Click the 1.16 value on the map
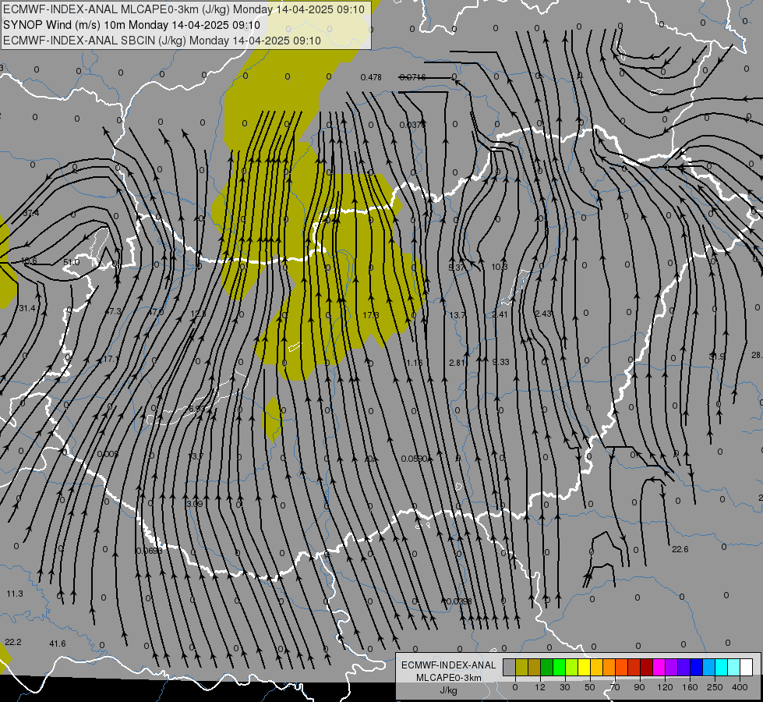 click(x=415, y=363)
